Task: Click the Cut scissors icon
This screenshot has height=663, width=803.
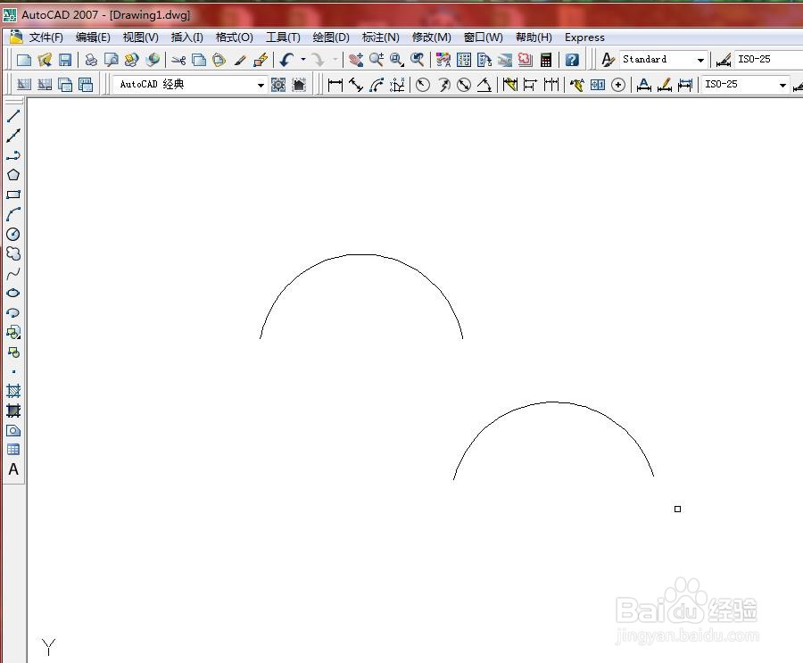Action: 178,60
